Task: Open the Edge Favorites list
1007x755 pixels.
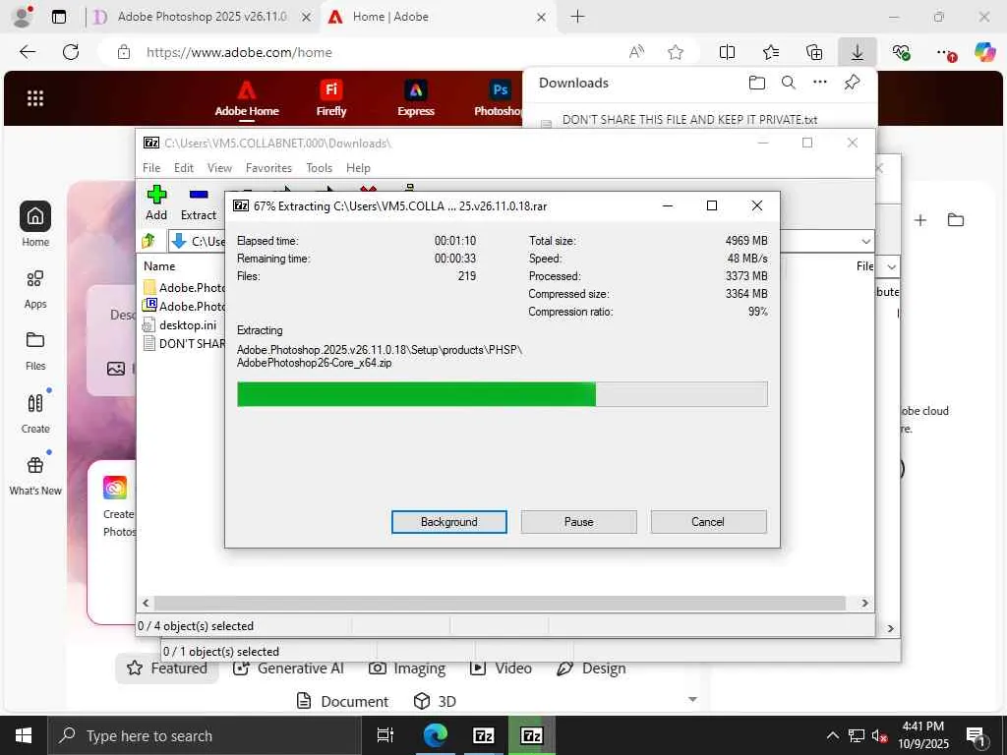Action: [771, 52]
